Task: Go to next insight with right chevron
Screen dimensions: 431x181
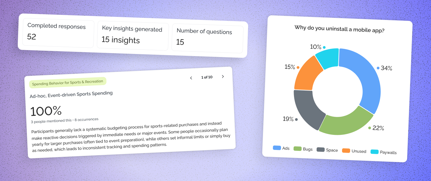Action: tap(223, 77)
